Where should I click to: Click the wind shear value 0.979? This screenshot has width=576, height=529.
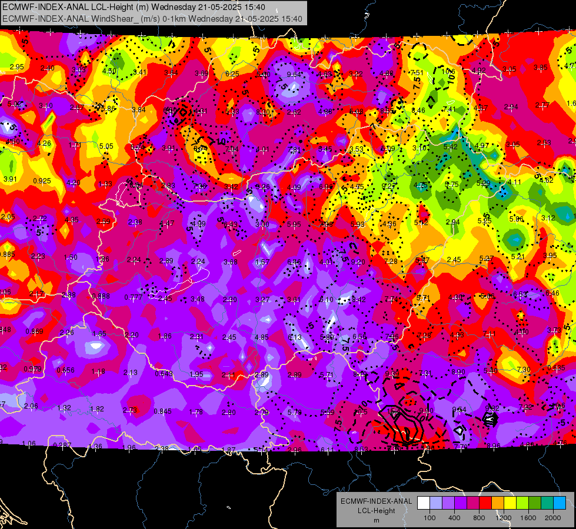[x=33, y=369]
